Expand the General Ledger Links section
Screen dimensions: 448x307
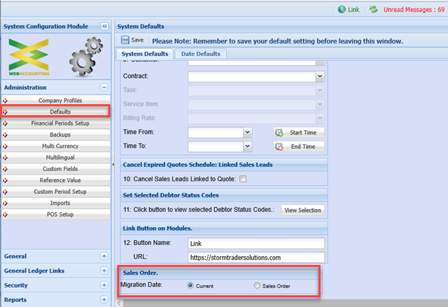click(104, 270)
